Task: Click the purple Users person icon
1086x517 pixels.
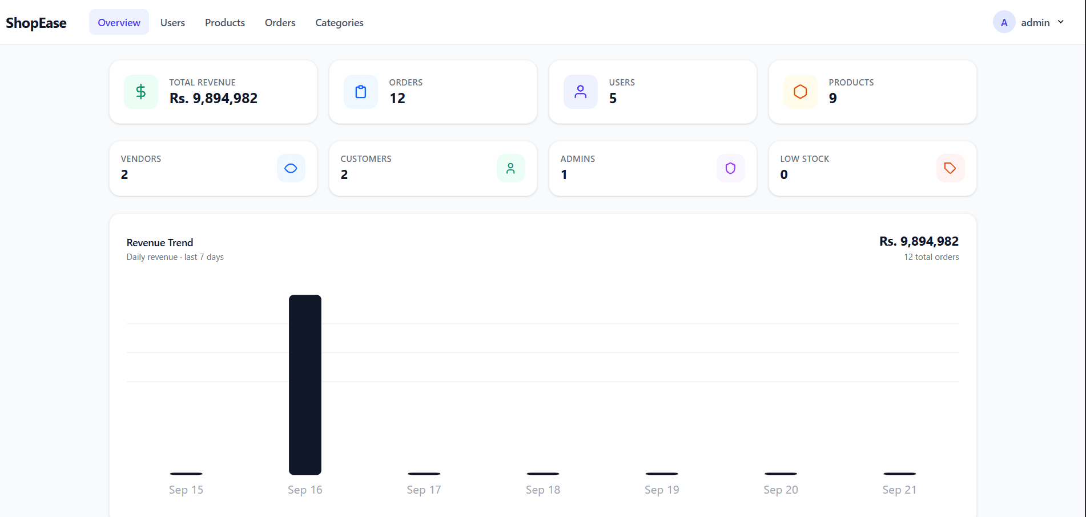Action: 581,92
